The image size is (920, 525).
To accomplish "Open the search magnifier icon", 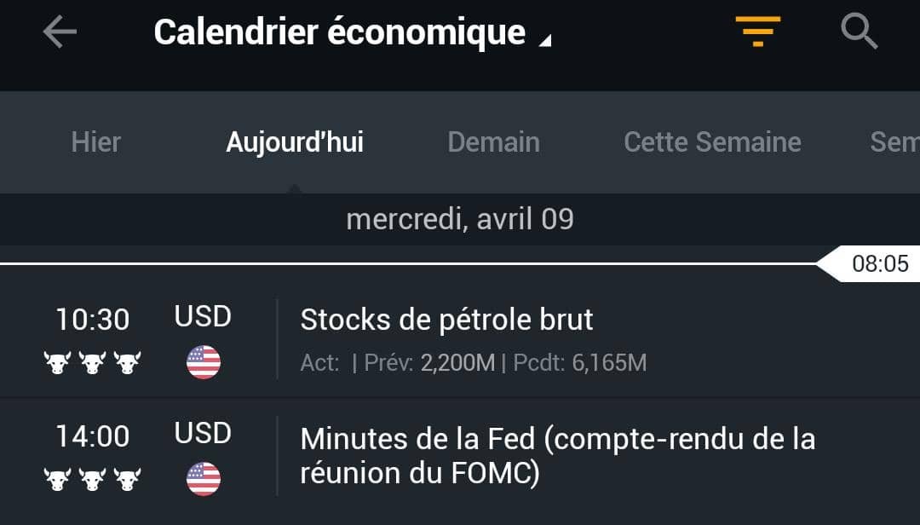I will pos(859,32).
